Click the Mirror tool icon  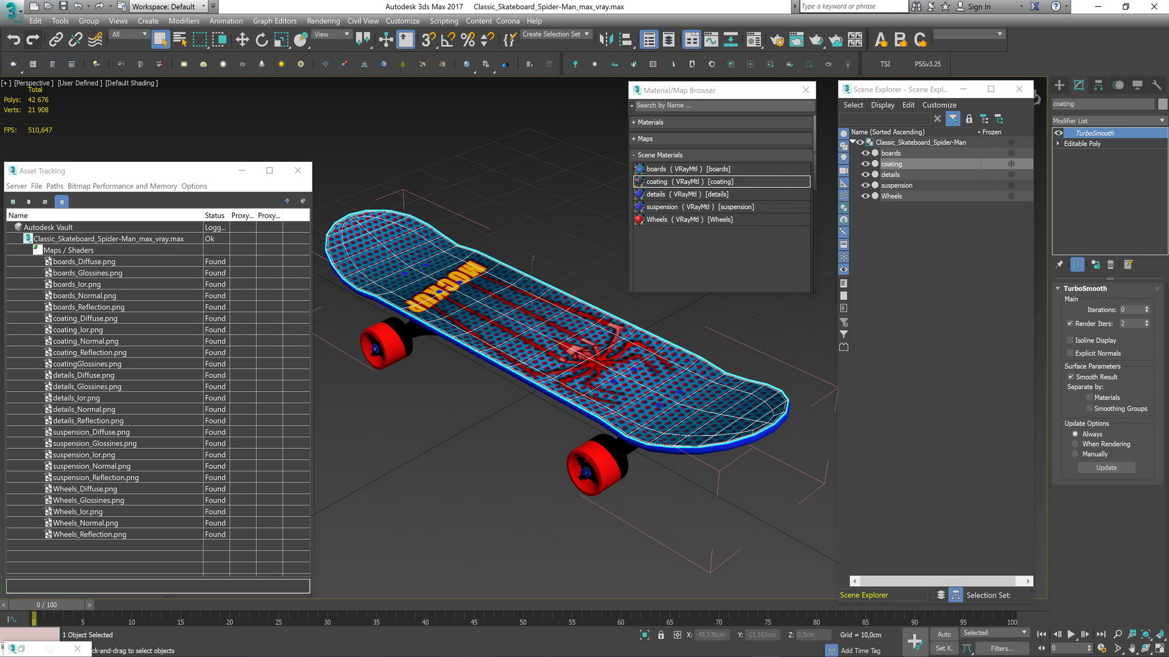(x=606, y=40)
